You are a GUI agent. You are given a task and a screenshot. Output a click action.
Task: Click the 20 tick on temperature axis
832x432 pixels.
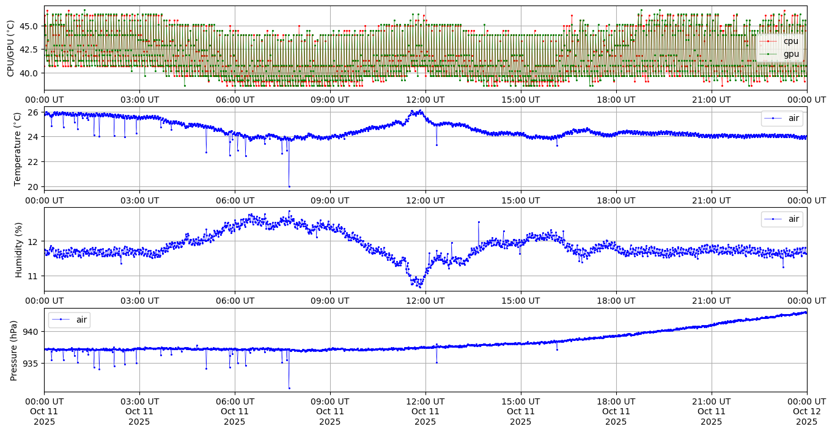(34, 186)
